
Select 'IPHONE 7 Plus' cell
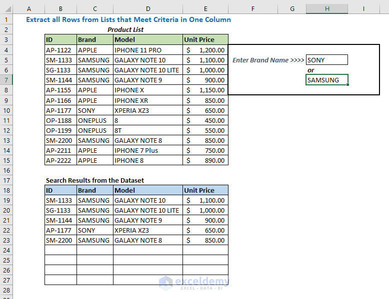click(148, 150)
